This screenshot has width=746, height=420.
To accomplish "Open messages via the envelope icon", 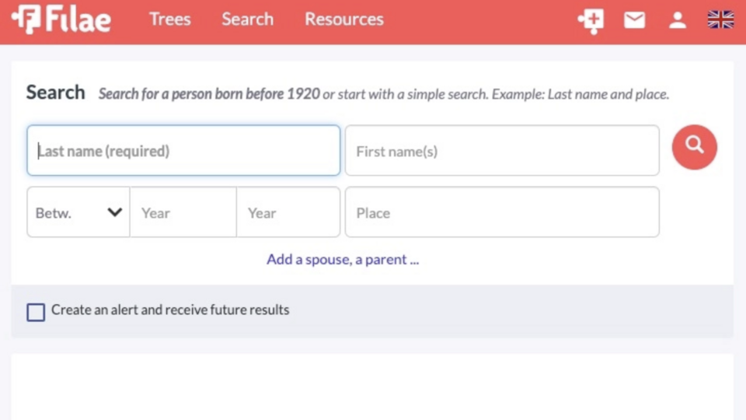I will [x=634, y=20].
